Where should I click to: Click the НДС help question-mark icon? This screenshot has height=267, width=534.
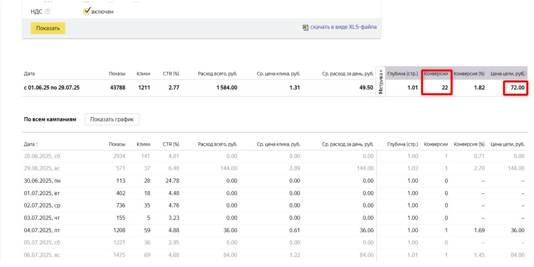[47, 11]
